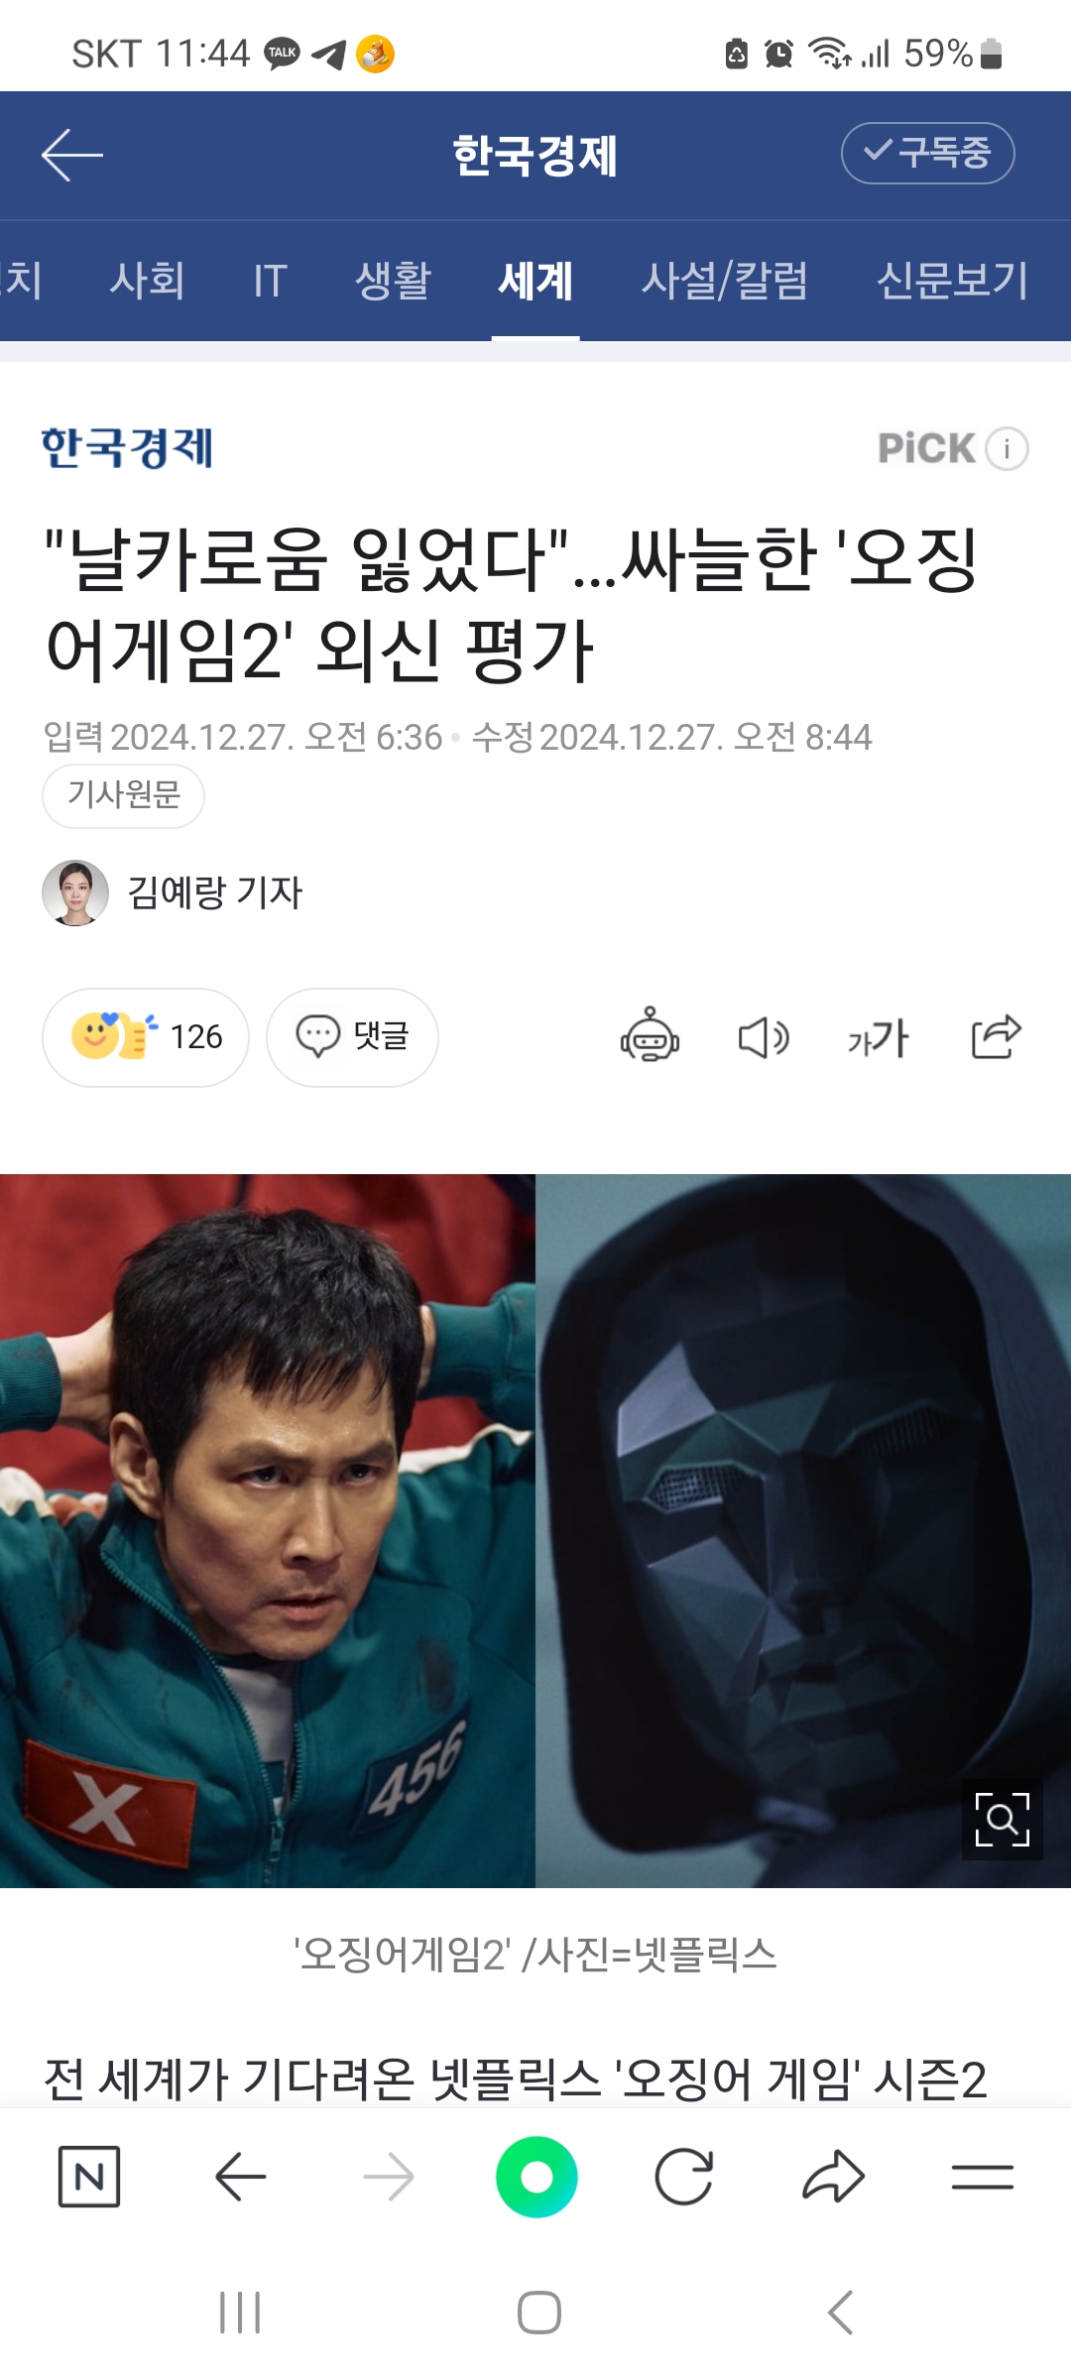Tap the reaction emoji button showing 126

[146, 1037]
